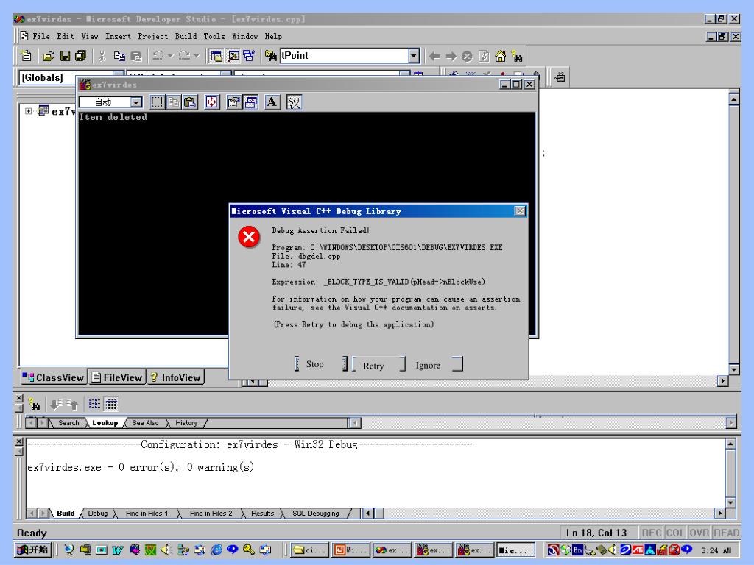Toggle the Background icon in console toolbar

point(250,102)
